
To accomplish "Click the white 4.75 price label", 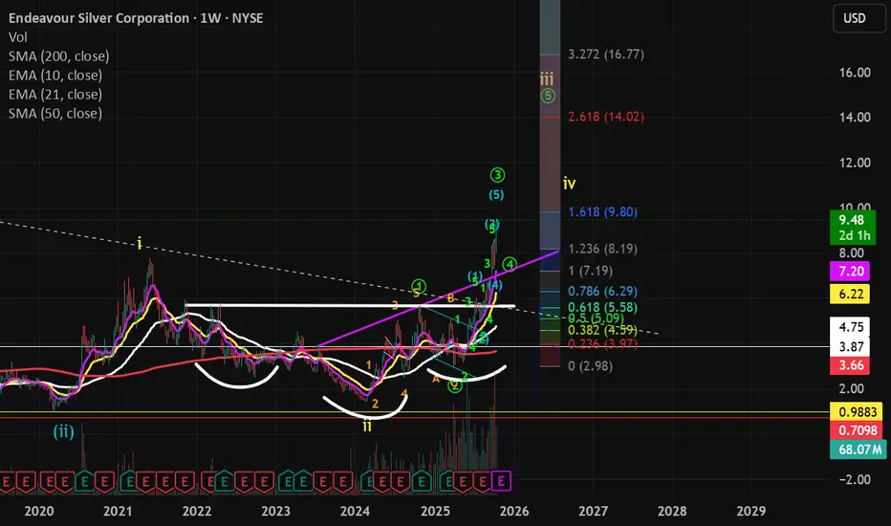I will pyautogui.click(x=850, y=327).
